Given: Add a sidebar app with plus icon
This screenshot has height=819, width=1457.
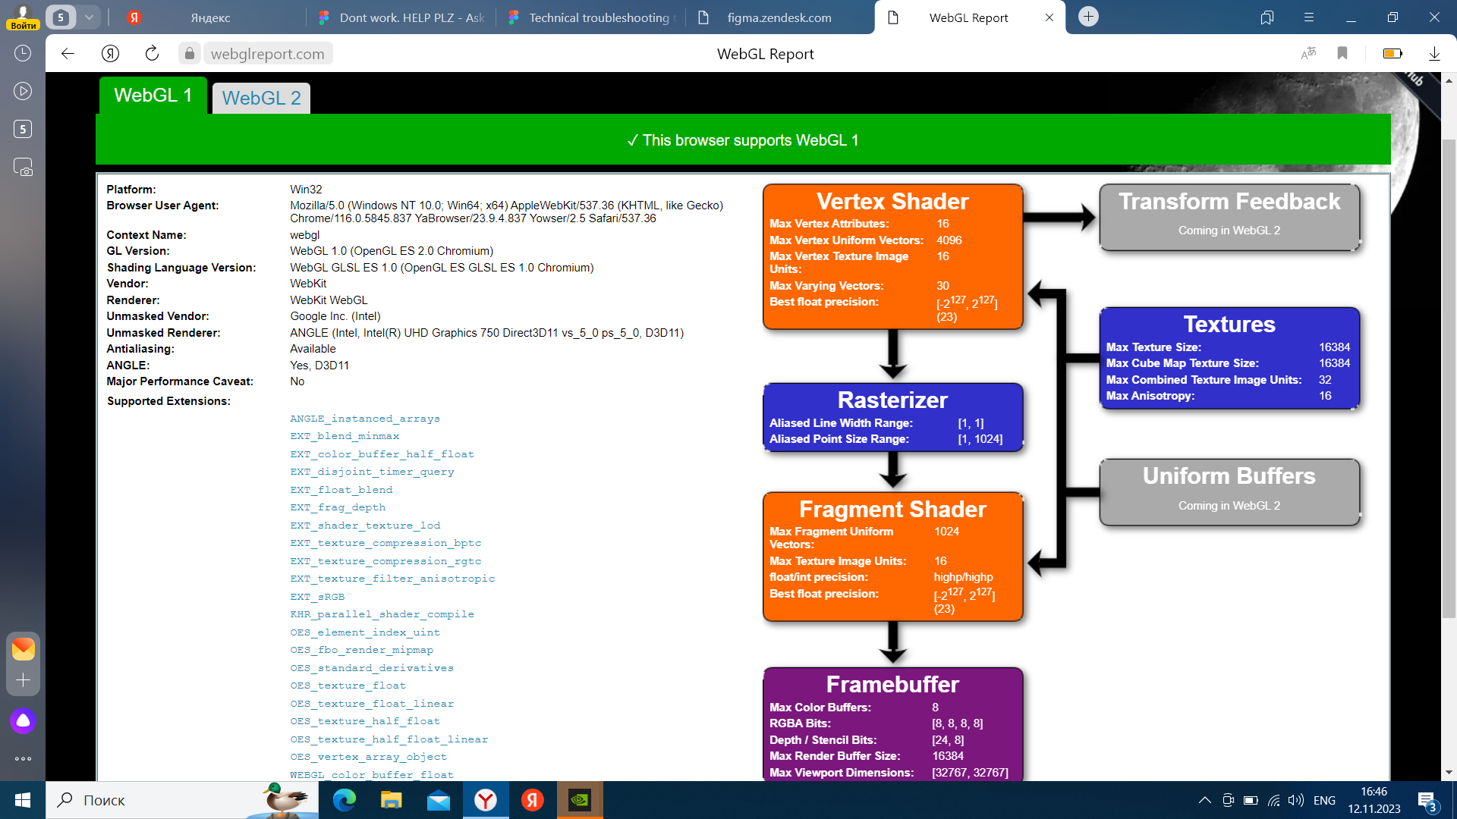Looking at the screenshot, I should [x=23, y=680].
